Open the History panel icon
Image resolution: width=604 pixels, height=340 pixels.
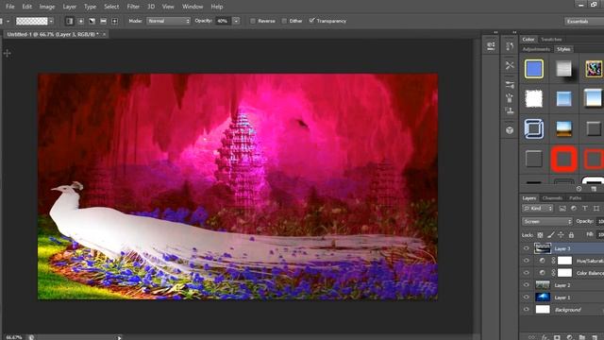click(x=510, y=46)
